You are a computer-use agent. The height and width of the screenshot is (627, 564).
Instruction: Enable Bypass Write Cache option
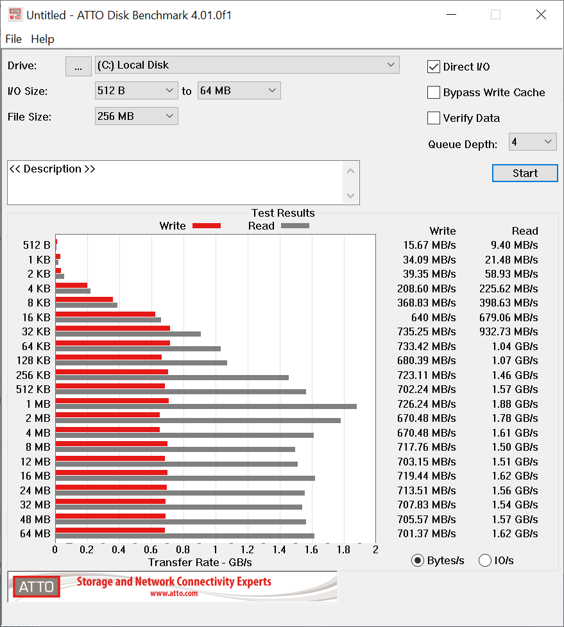(x=434, y=92)
